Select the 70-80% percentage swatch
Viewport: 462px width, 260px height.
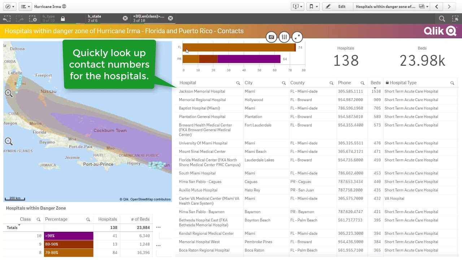coord(69,253)
